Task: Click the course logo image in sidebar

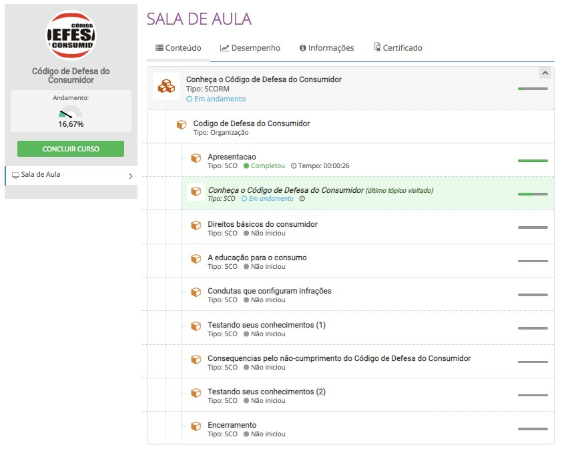Action: pos(71,35)
